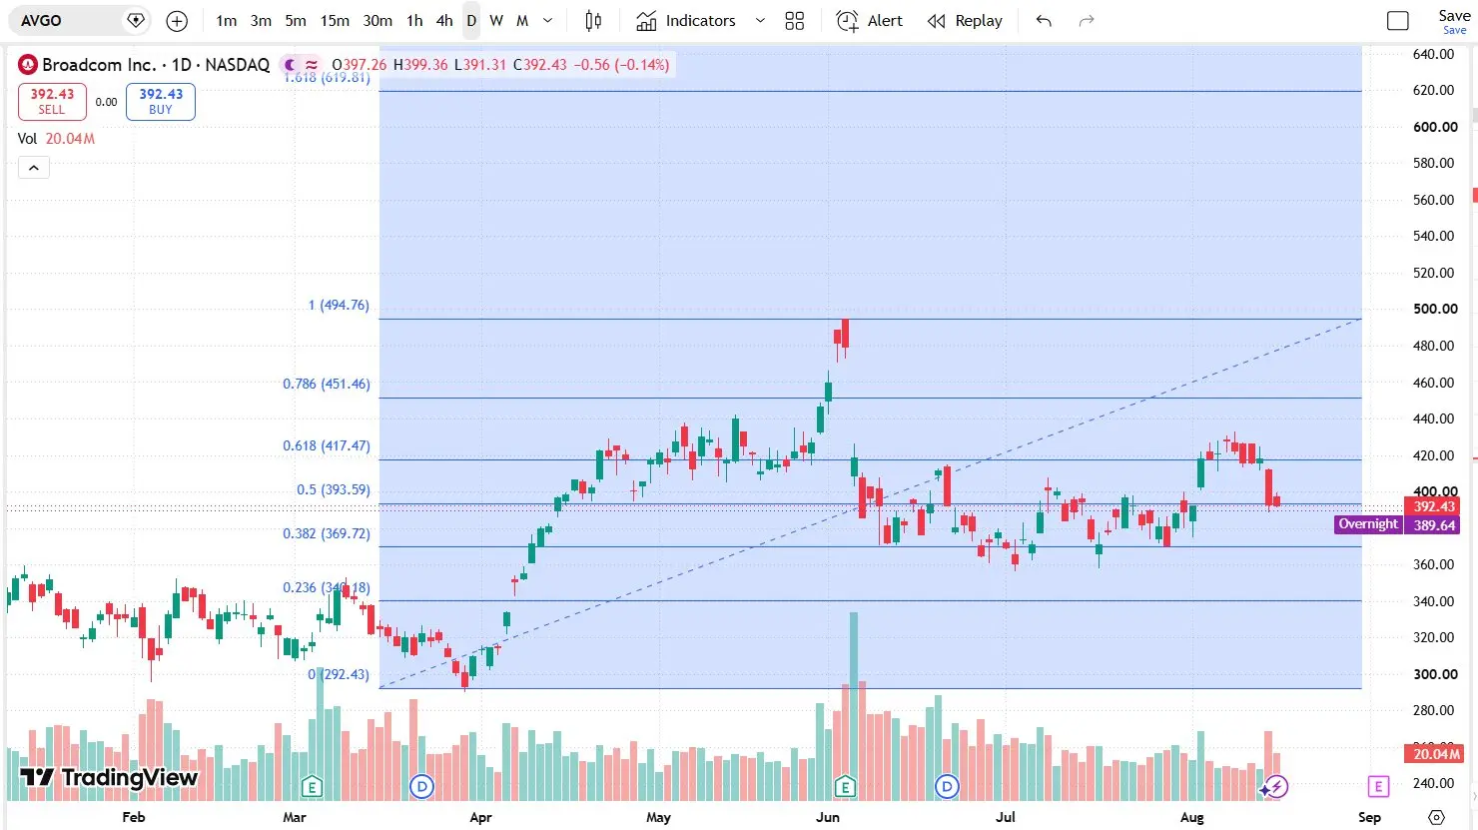1478x830 pixels.
Task: Click the close value C392.43
Action: (539, 65)
